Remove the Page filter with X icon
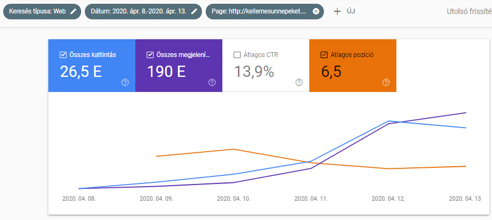 (x=316, y=11)
